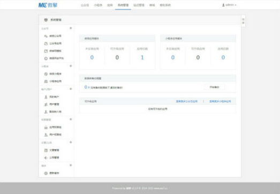This screenshot has width=280, height=194.
Task: Click the backup button in the database reminder panel
Action: [214, 87]
